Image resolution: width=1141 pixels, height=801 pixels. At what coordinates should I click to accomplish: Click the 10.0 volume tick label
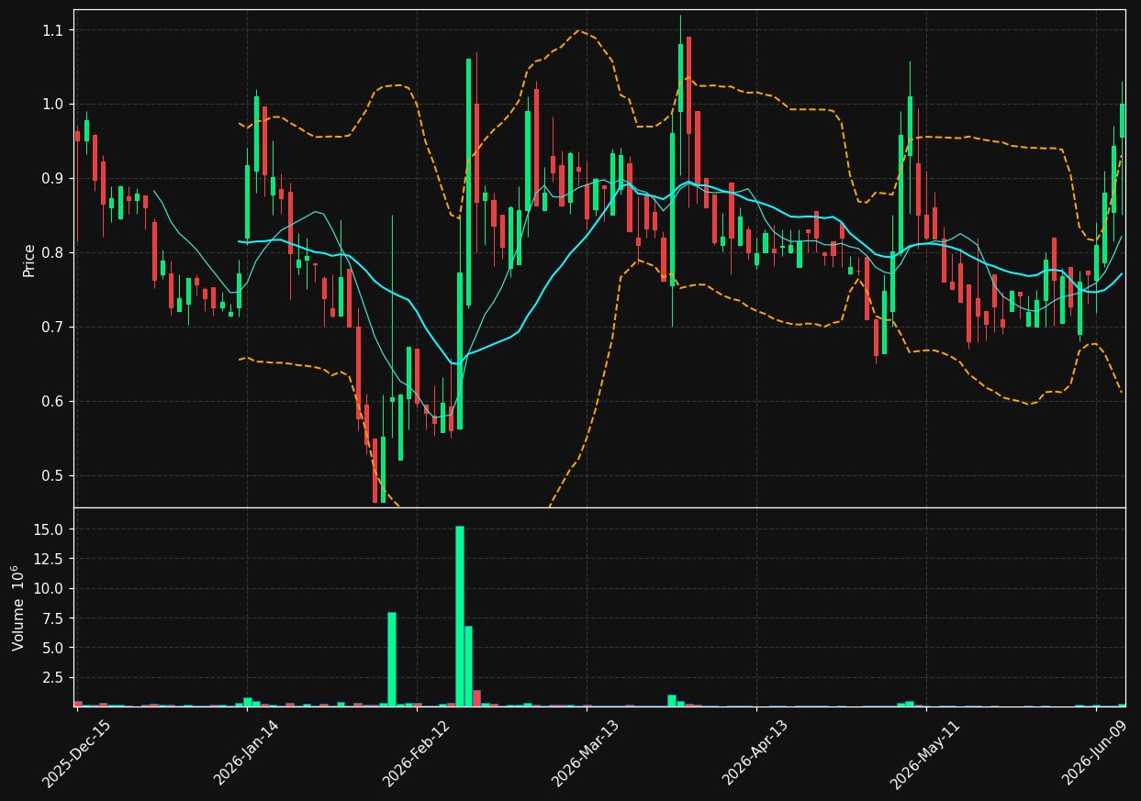point(50,588)
